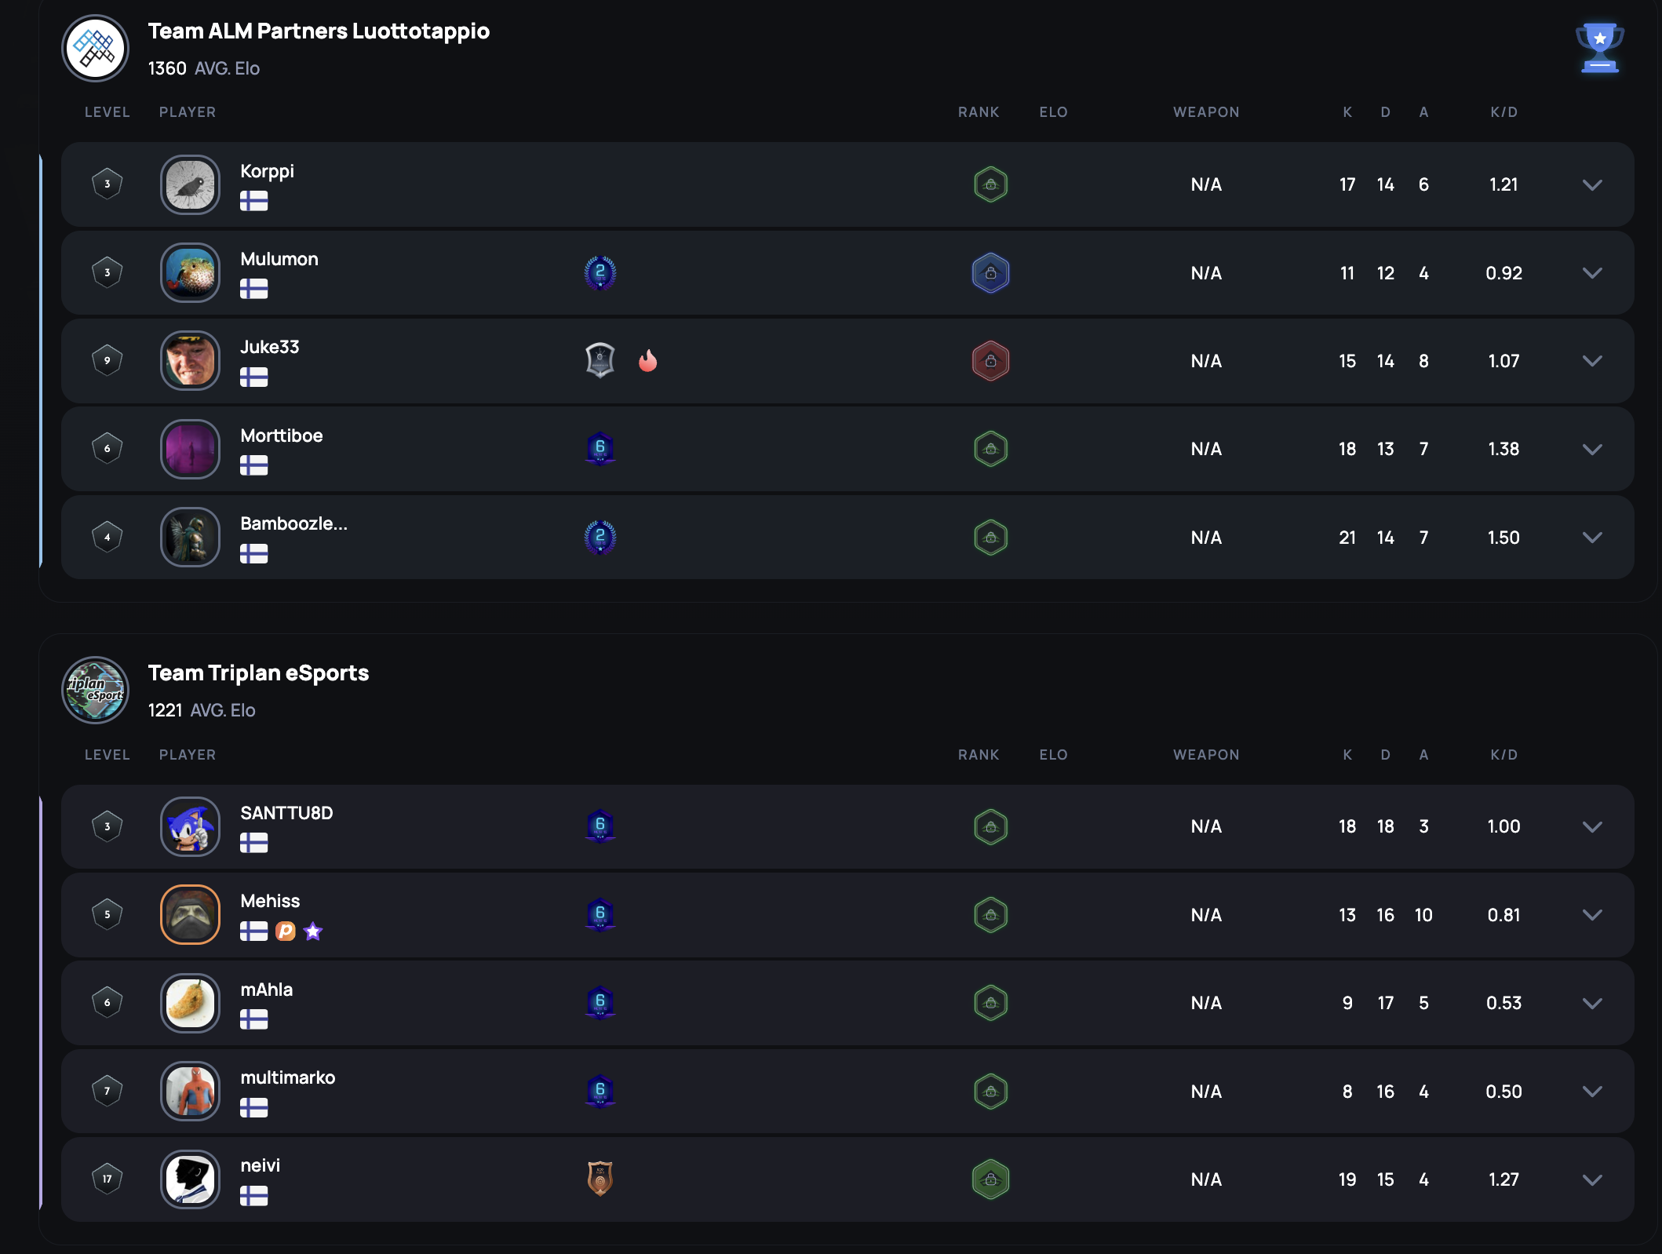Image resolution: width=1662 pixels, height=1254 pixels.
Task: Click neivi's bronze shield badge
Action: pyautogui.click(x=600, y=1179)
